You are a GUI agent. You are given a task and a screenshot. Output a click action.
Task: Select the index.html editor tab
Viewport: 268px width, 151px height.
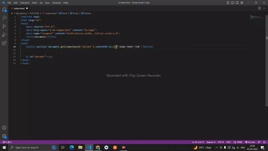tap(19, 8)
